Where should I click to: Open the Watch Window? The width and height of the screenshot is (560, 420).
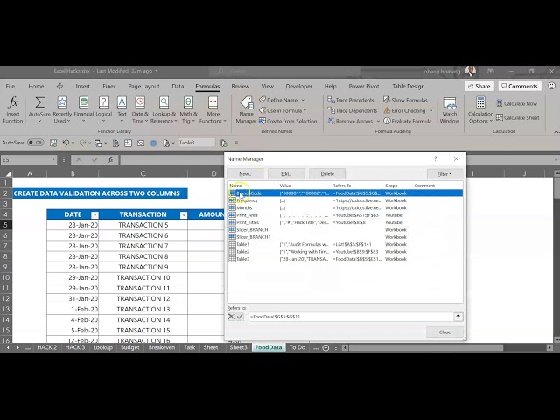pyautogui.click(x=449, y=110)
